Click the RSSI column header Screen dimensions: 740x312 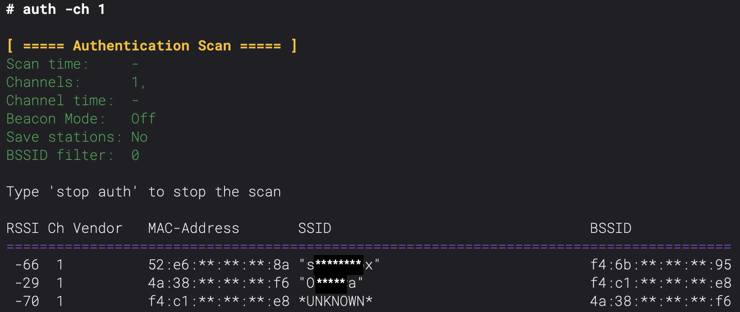pyautogui.click(x=23, y=228)
